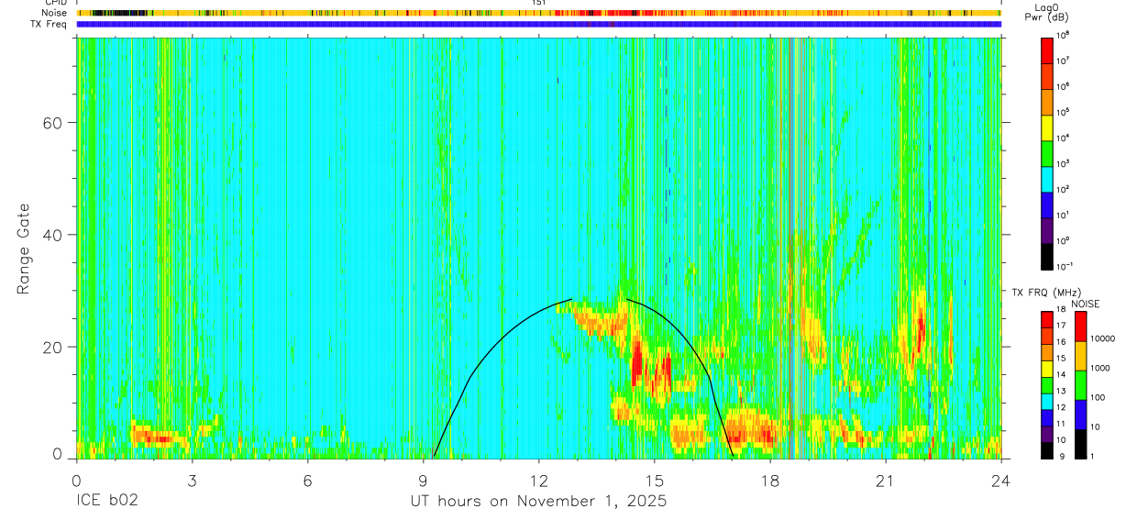Click the blue TX Freq strip above the plot

(538, 24)
